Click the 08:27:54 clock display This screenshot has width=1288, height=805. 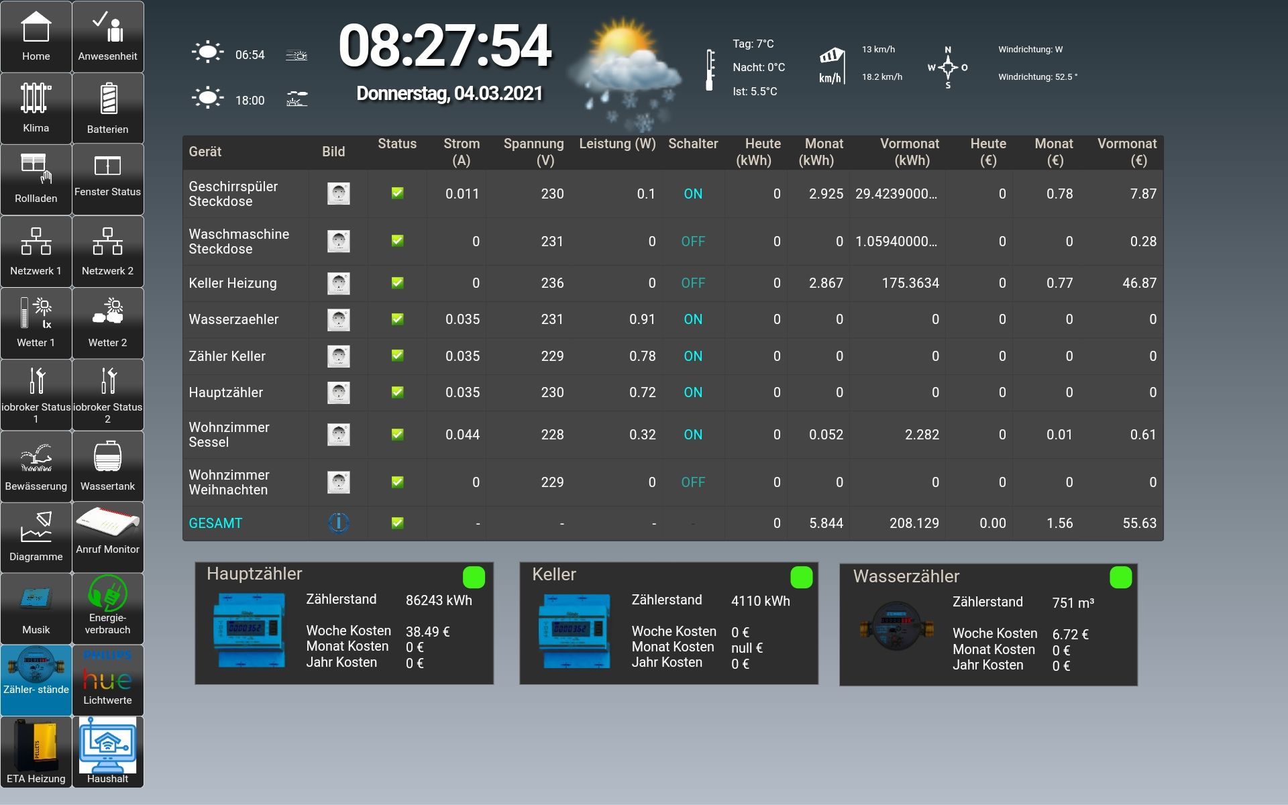(x=445, y=46)
